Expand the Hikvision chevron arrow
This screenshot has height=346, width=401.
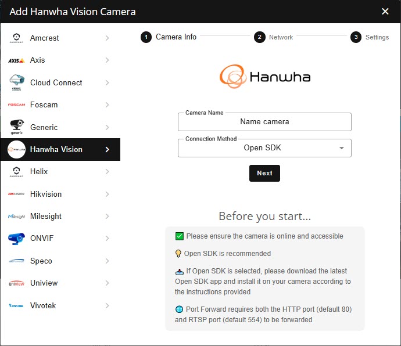pyautogui.click(x=108, y=194)
